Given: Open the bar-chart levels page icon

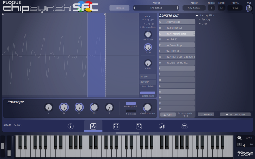Looking at the screenshot, I should click(x=162, y=126).
